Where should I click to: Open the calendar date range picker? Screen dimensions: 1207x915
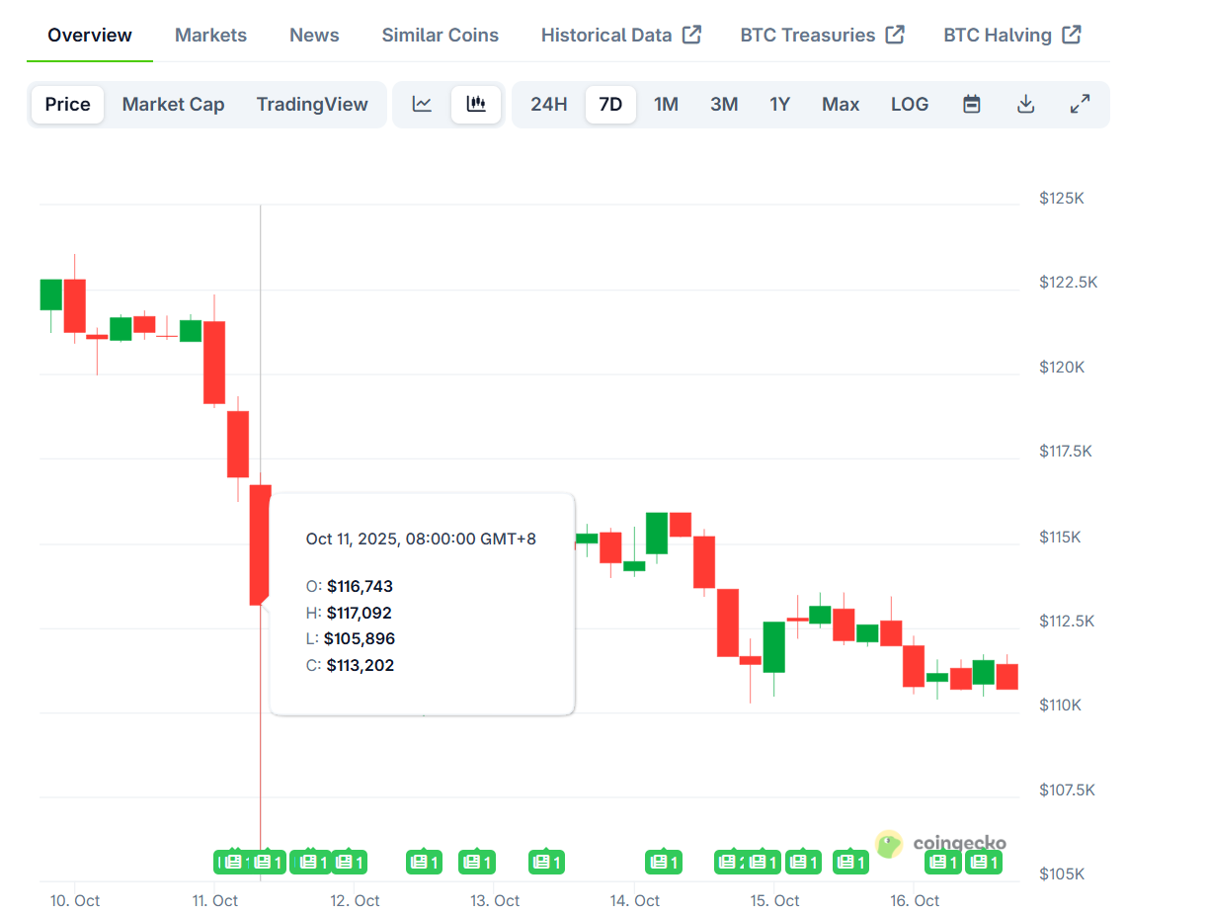[x=972, y=104]
